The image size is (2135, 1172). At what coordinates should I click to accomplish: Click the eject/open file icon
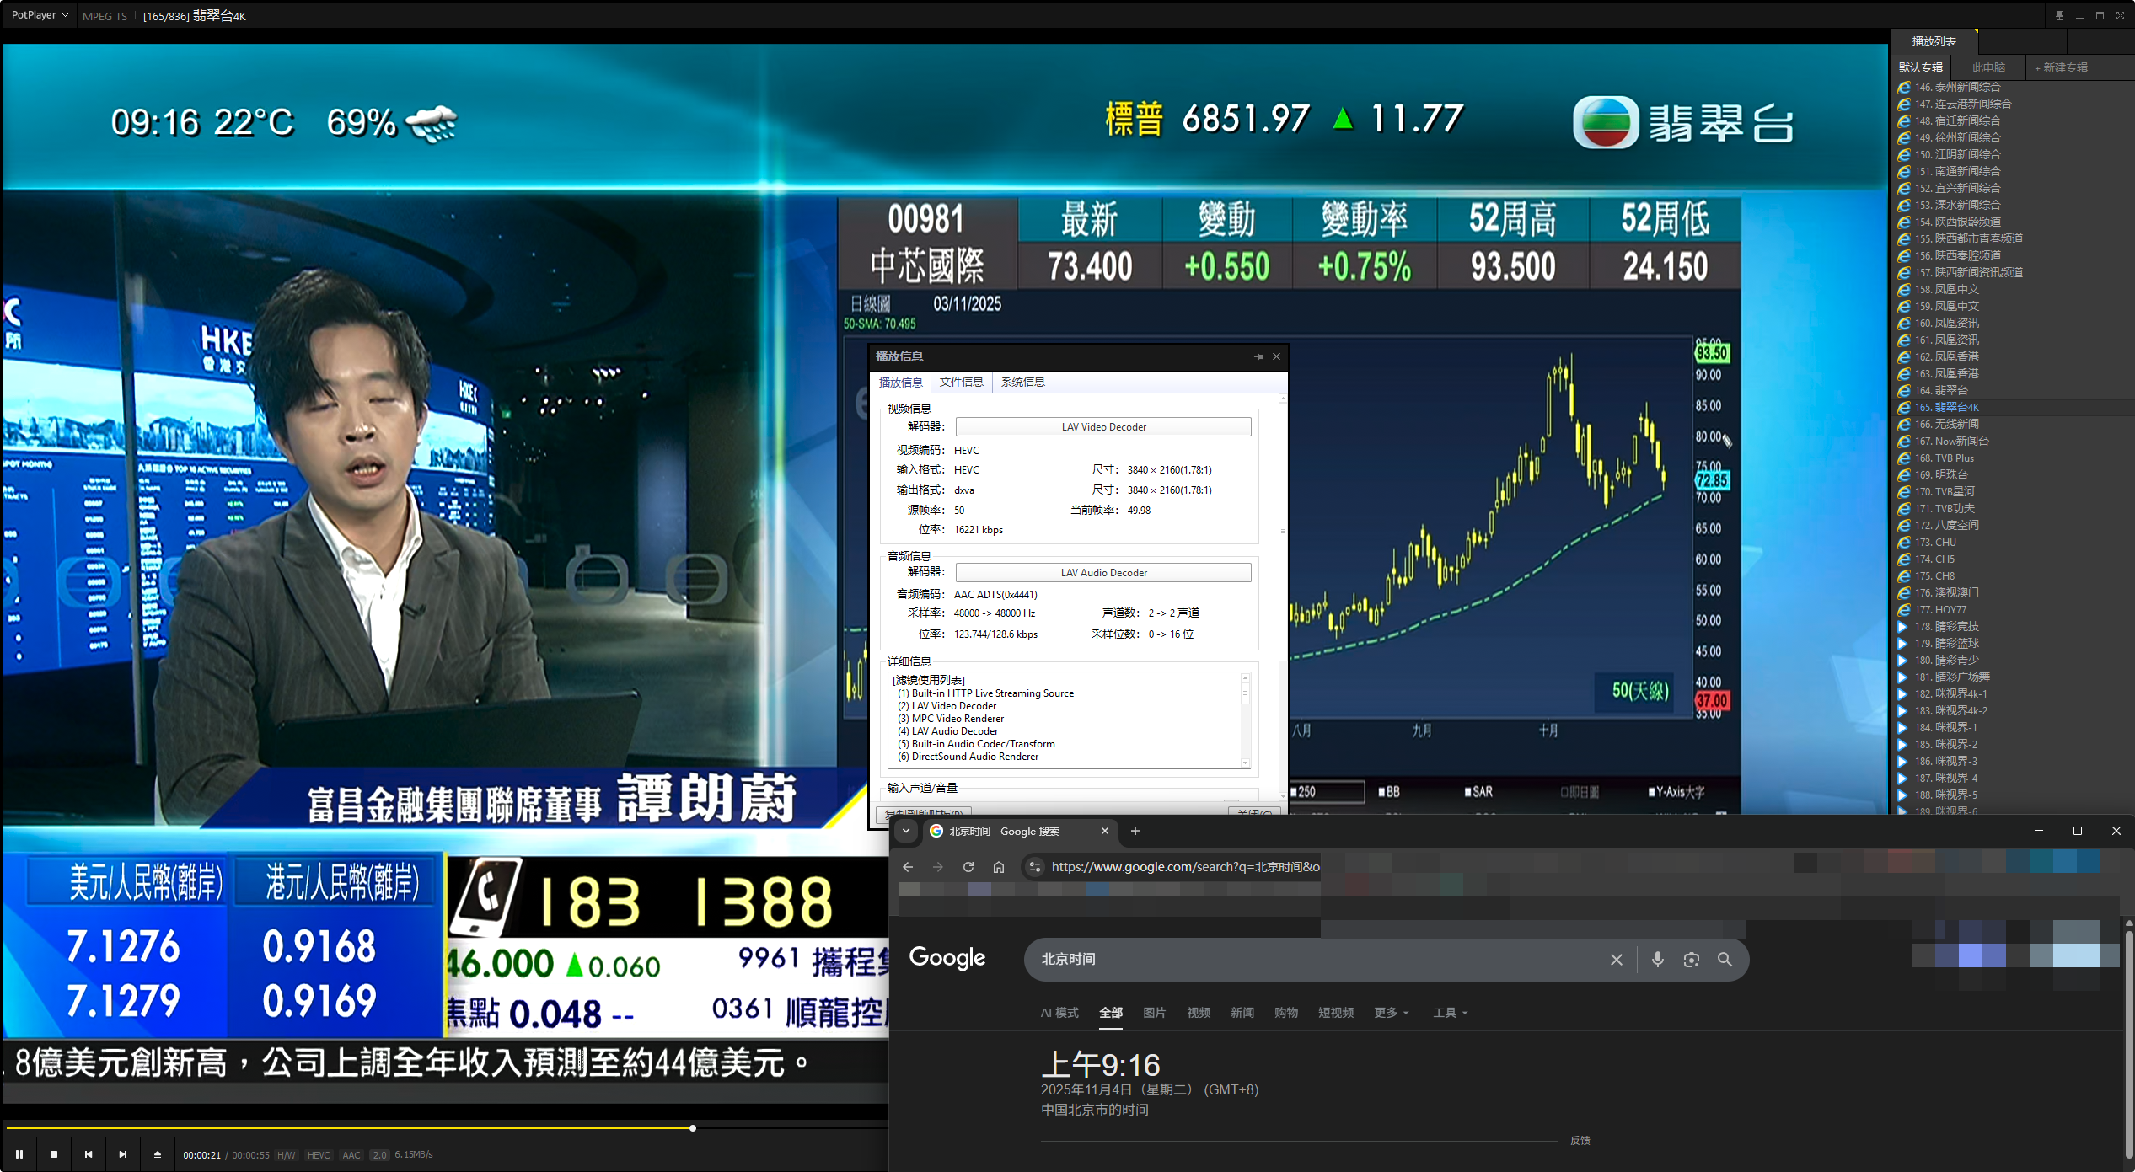click(x=158, y=1154)
